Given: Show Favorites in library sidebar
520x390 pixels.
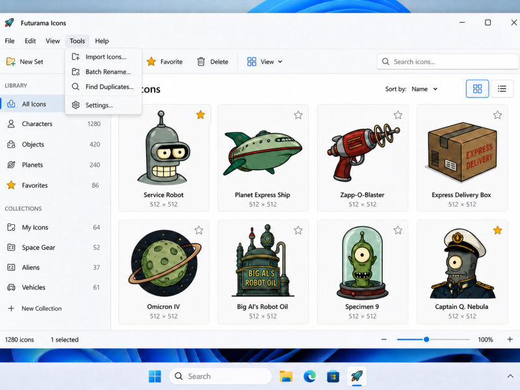Looking at the screenshot, I should 54,185.
